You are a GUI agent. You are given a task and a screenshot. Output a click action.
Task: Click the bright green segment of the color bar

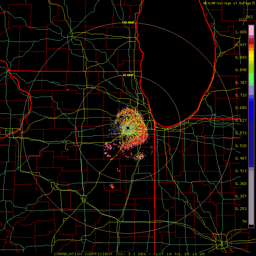point(251,78)
